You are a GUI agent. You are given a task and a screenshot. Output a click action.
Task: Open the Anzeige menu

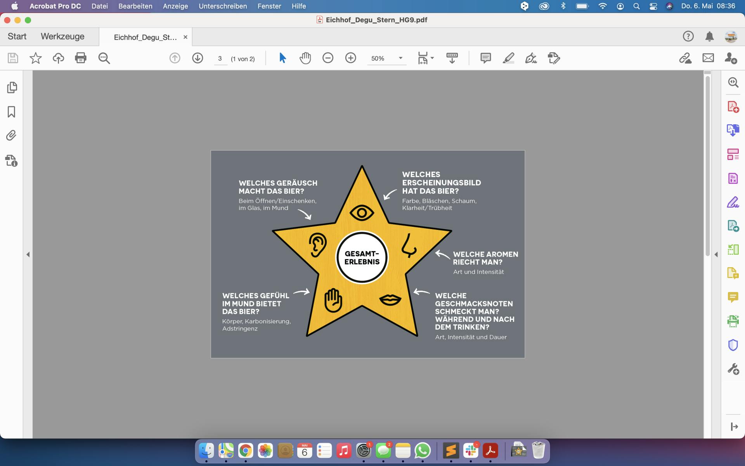pyautogui.click(x=175, y=6)
